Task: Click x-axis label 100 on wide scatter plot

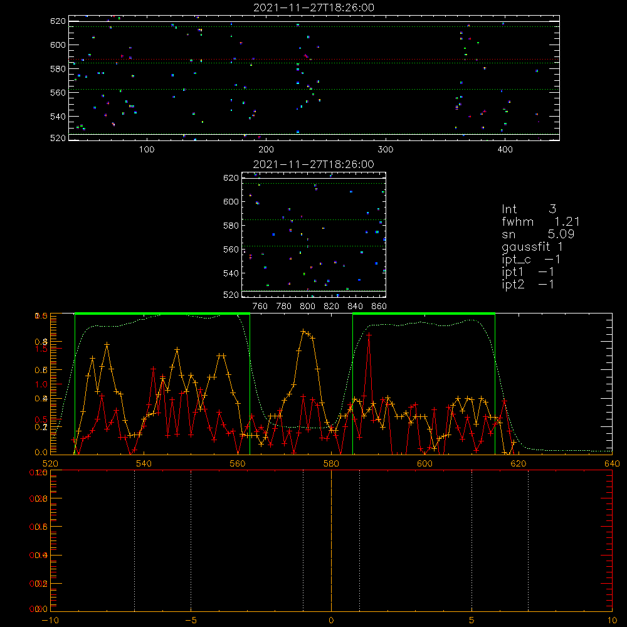Action: (x=147, y=150)
